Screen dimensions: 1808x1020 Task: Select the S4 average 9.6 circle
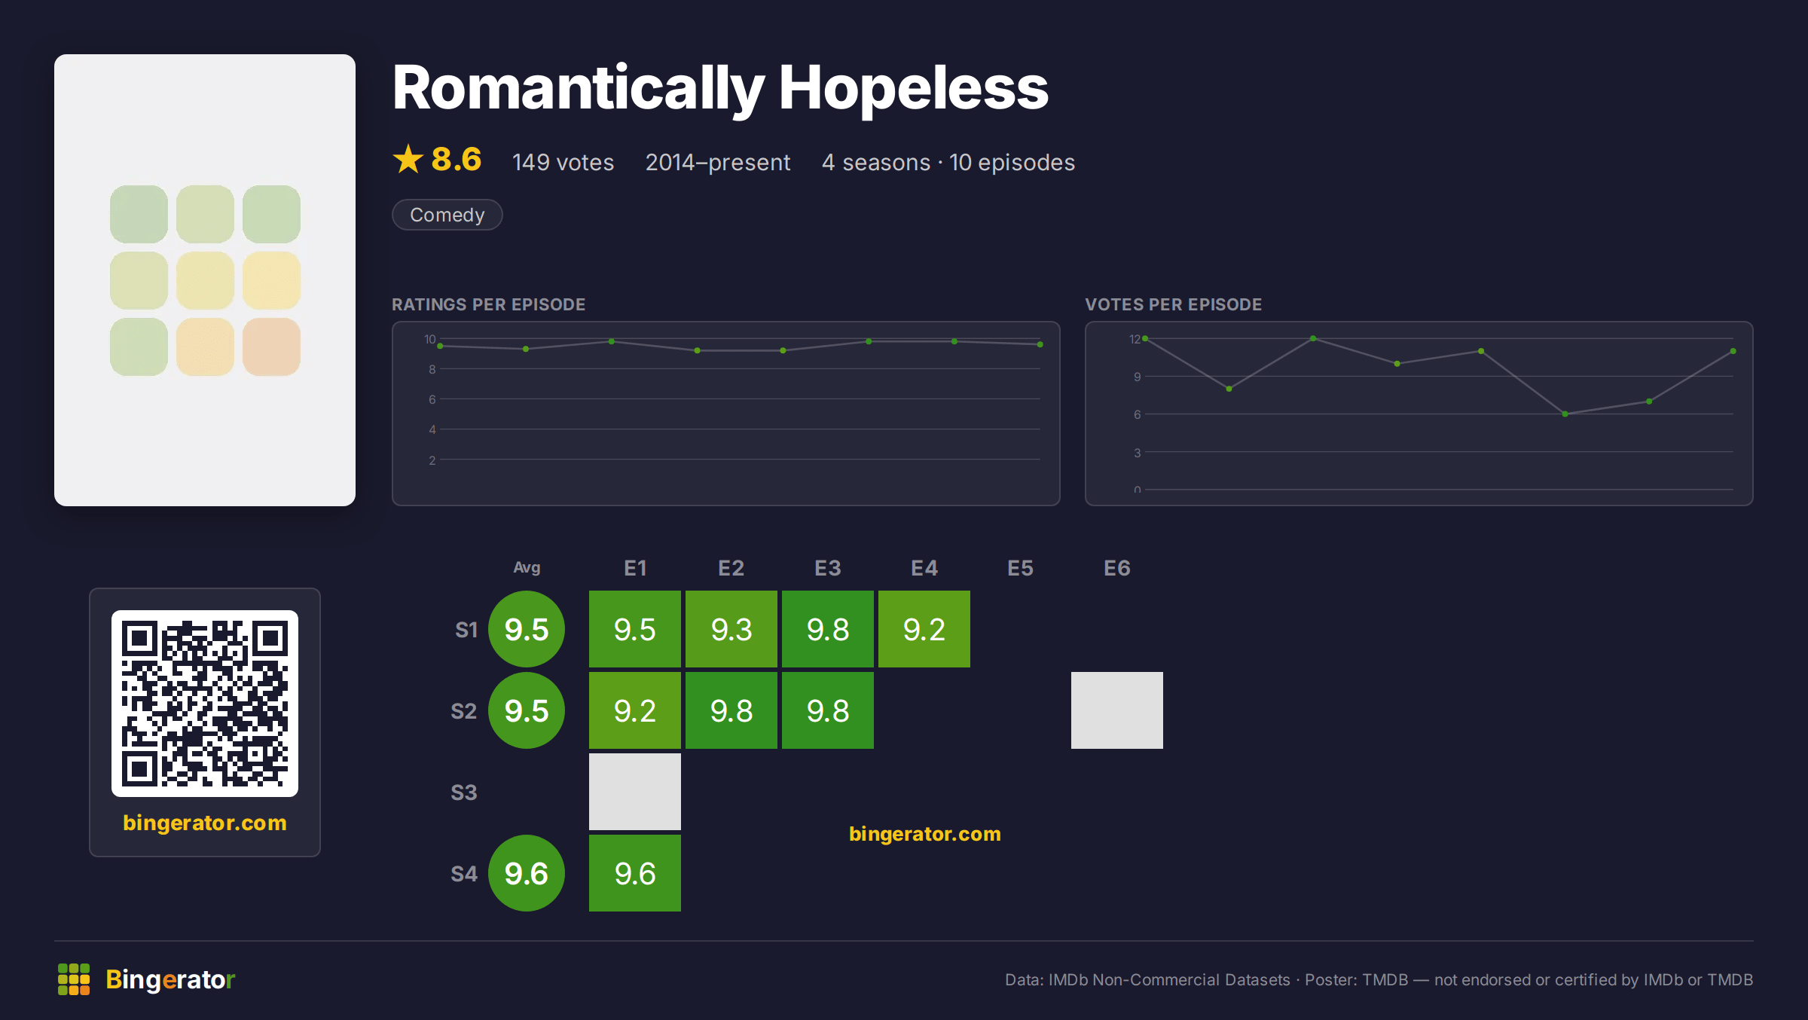coord(527,873)
